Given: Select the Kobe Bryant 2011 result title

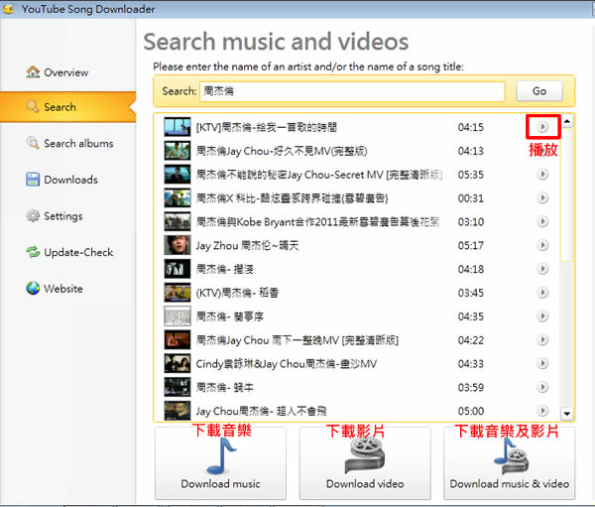Looking at the screenshot, I should pyautogui.click(x=317, y=222).
